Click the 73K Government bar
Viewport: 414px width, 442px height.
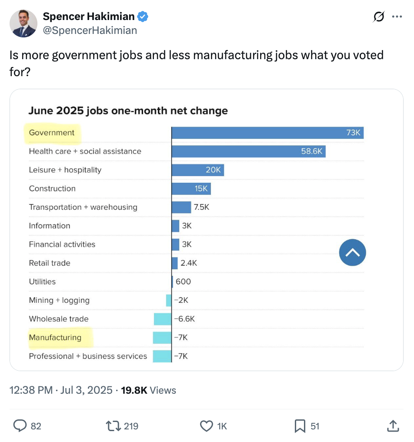click(267, 133)
